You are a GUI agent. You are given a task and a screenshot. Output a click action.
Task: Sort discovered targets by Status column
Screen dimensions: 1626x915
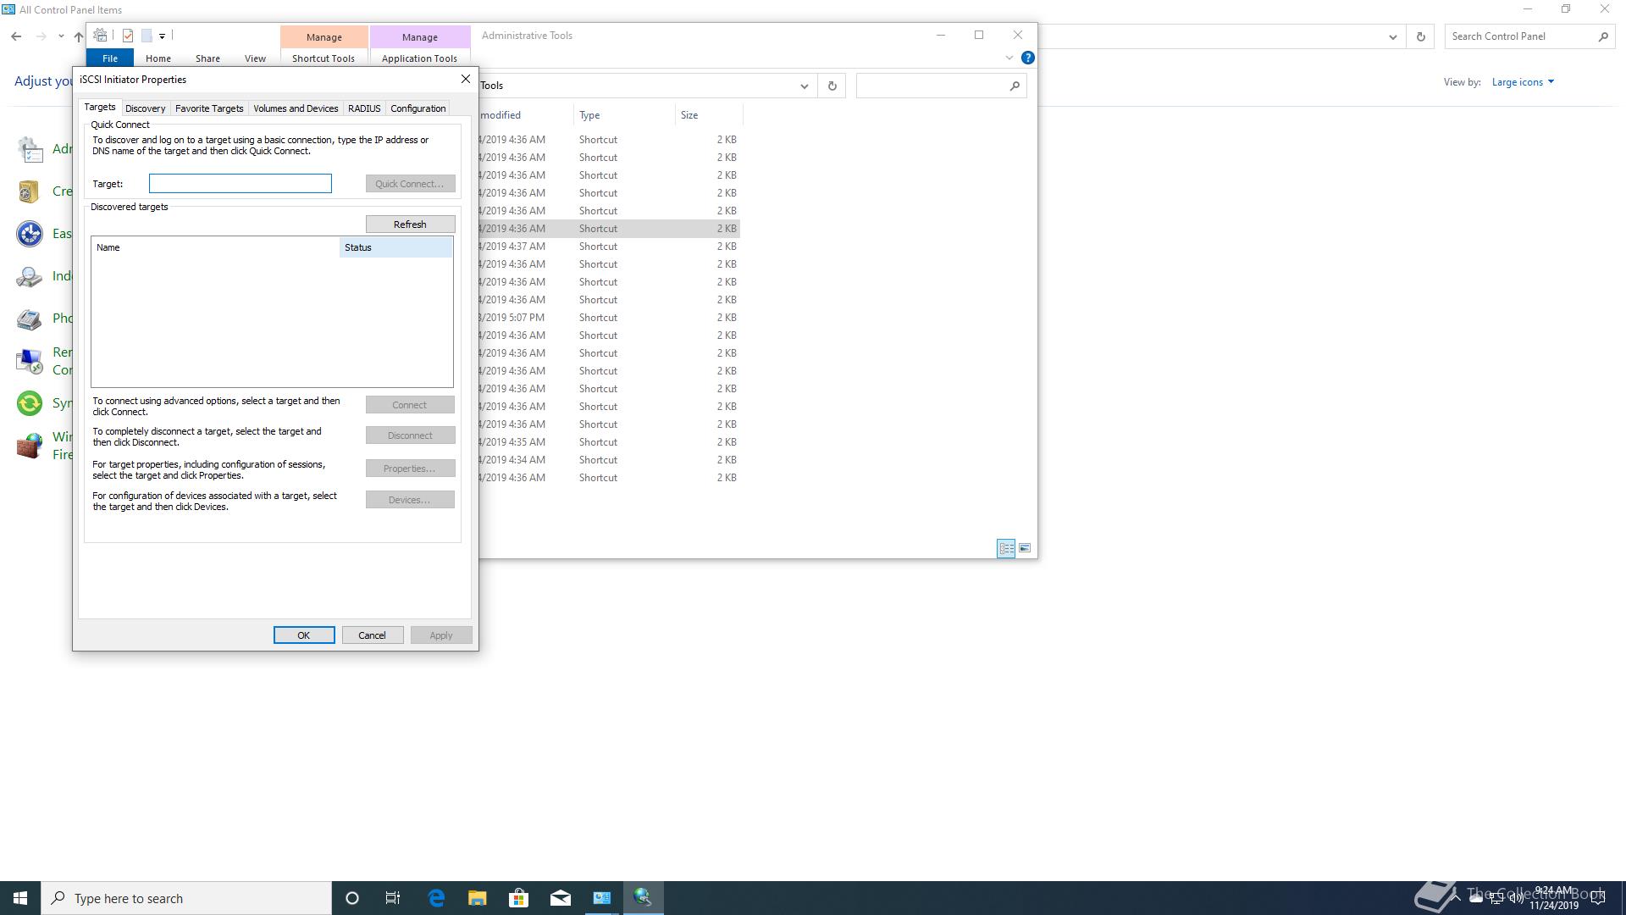click(x=395, y=247)
